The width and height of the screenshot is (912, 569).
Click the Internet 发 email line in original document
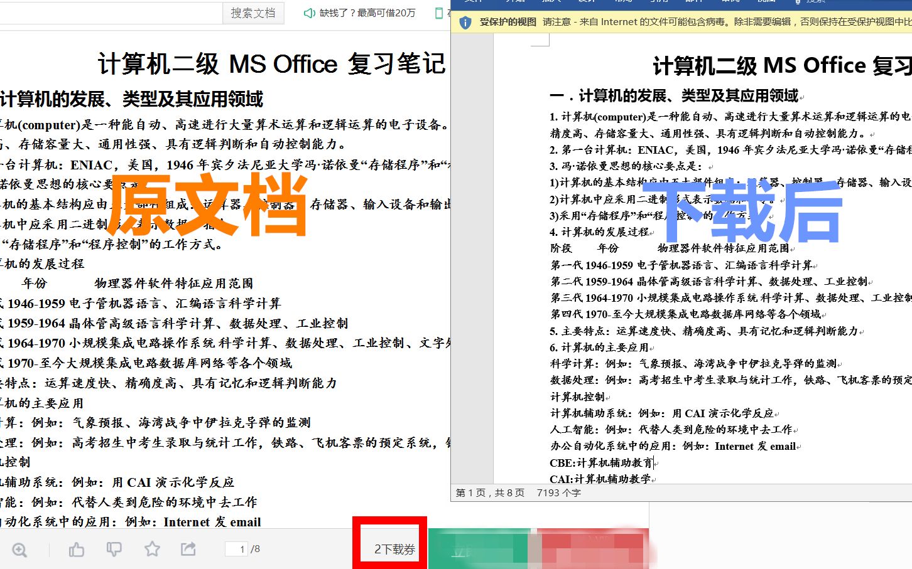click(x=131, y=522)
